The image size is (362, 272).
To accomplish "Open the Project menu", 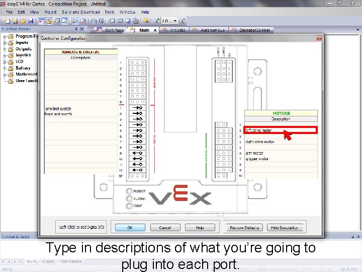I will point(50,12).
